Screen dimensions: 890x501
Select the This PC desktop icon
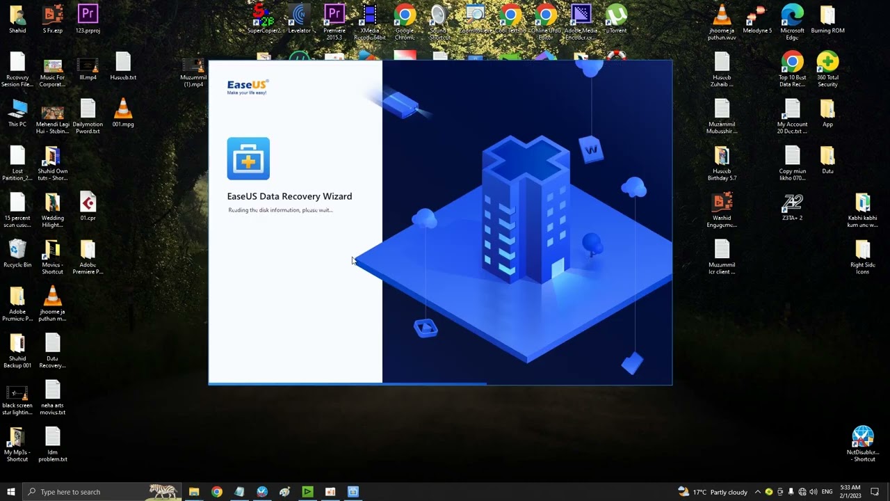pos(17,113)
